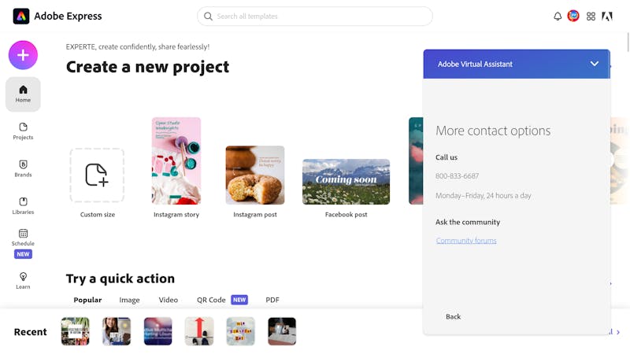630x354 pixels.
Task: Open the notifications bell icon
Action: click(558, 17)
